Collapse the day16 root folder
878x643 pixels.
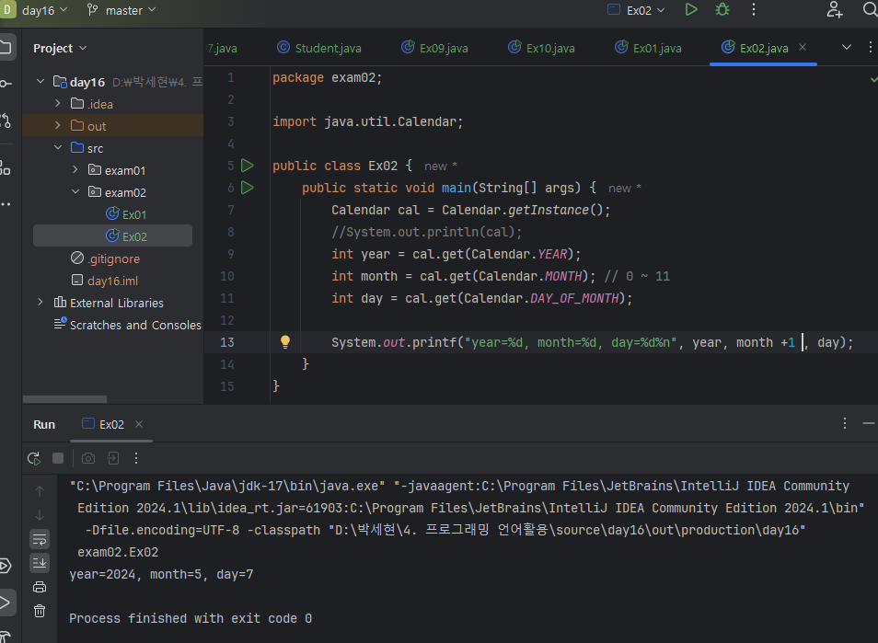coord(40,82)
